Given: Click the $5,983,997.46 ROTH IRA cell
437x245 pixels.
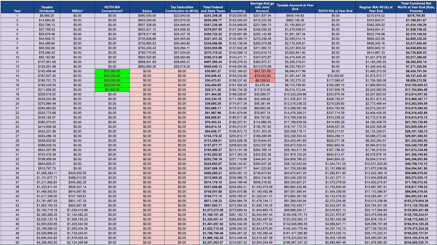Looking at the screenshot, I should click(x=335, y=242).
